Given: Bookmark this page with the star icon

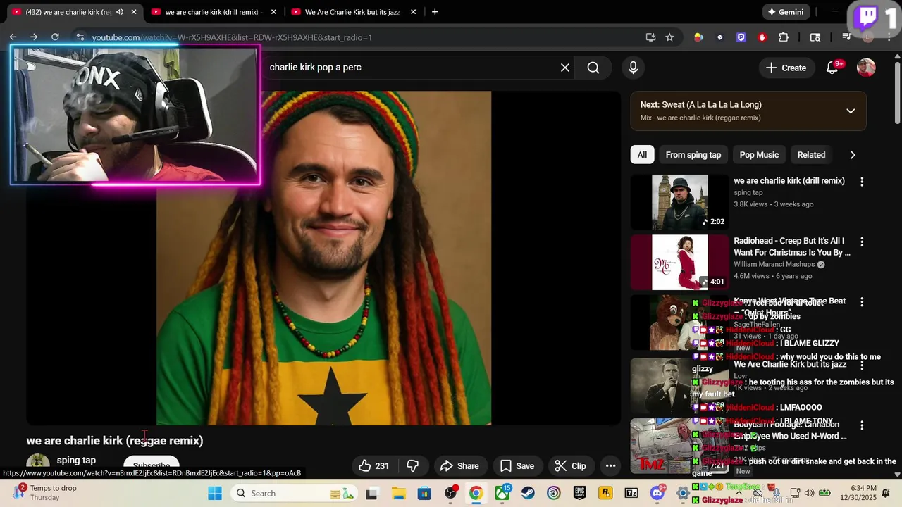Looking at the screenshot, I should pos(669,37).
